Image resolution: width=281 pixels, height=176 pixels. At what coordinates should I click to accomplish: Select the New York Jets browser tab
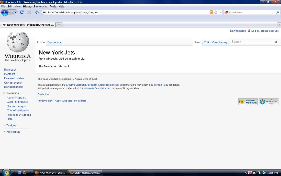(x=28, y=25)
